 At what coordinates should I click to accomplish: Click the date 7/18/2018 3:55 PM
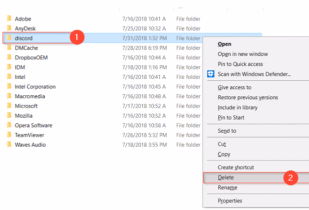pyautogui.click(x=145, y=145)
